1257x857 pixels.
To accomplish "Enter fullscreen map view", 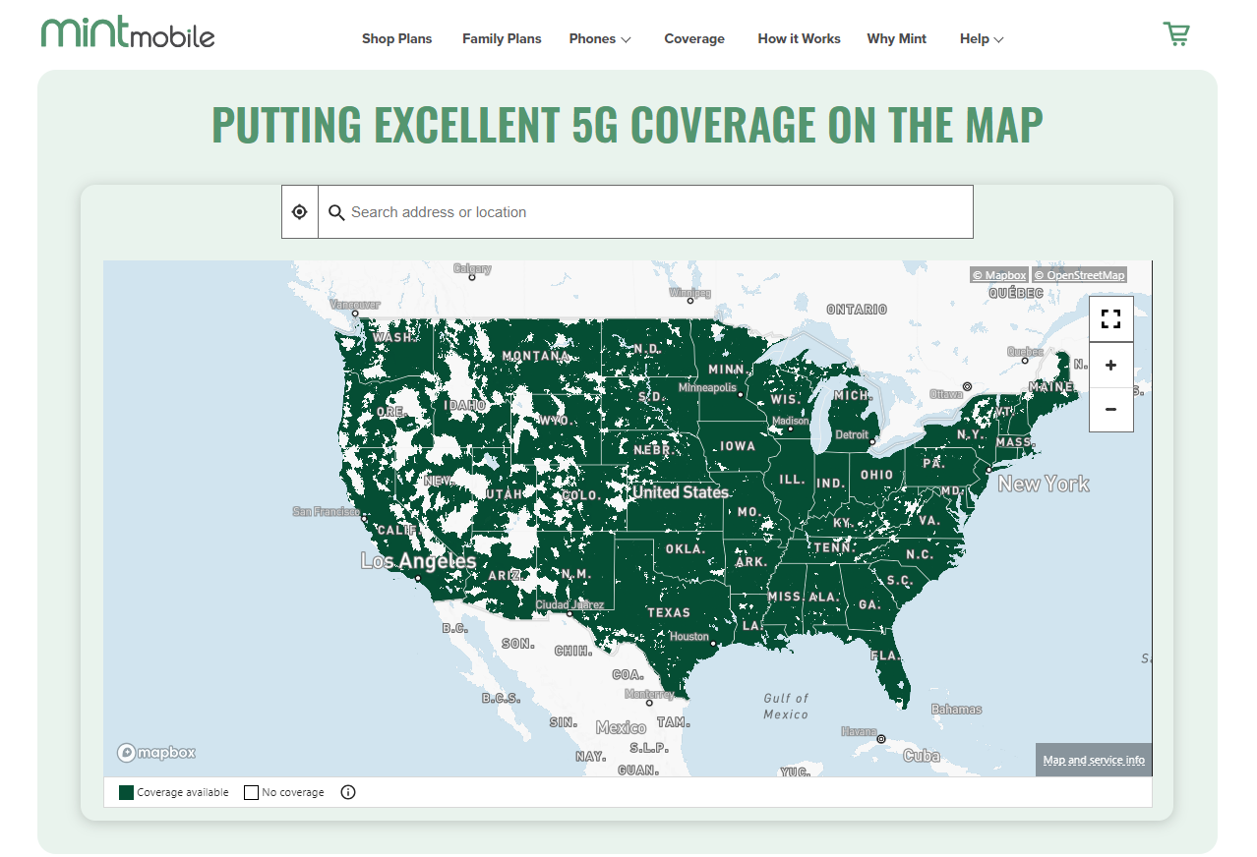I will [1110, 318].
